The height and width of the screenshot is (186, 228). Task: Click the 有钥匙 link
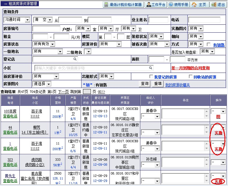pyautogui.click(x=219, y=45)
